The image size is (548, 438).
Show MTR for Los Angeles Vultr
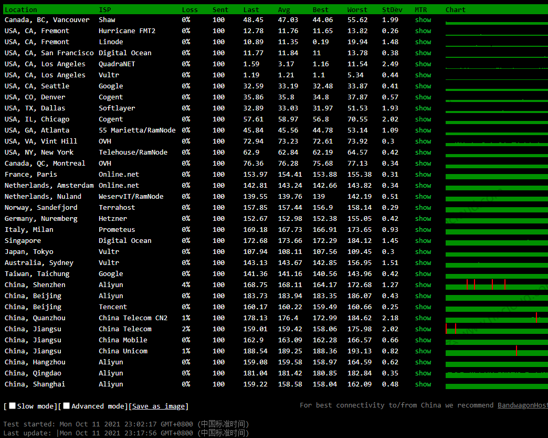(x=423, y=75)
